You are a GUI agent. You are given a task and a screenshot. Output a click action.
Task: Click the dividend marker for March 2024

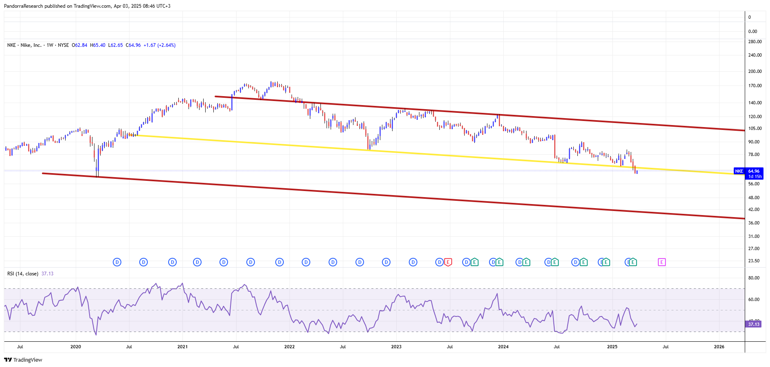click(520, 262)
